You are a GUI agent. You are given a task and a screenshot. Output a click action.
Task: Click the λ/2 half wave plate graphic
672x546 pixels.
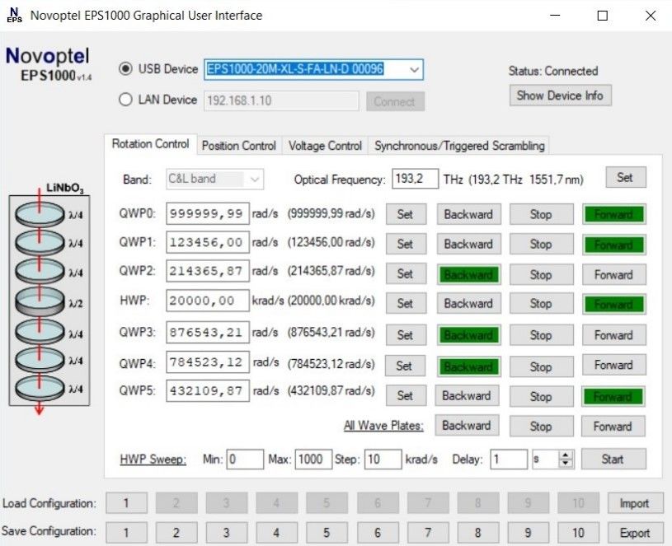(40, 301)
